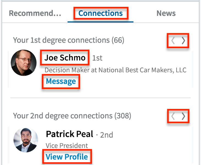Viewport: 201px width, 165px height.
Task: Show previous 2nd degree connection
Action: [173, 116]
